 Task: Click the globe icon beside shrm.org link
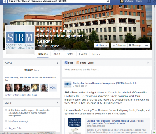6,121
